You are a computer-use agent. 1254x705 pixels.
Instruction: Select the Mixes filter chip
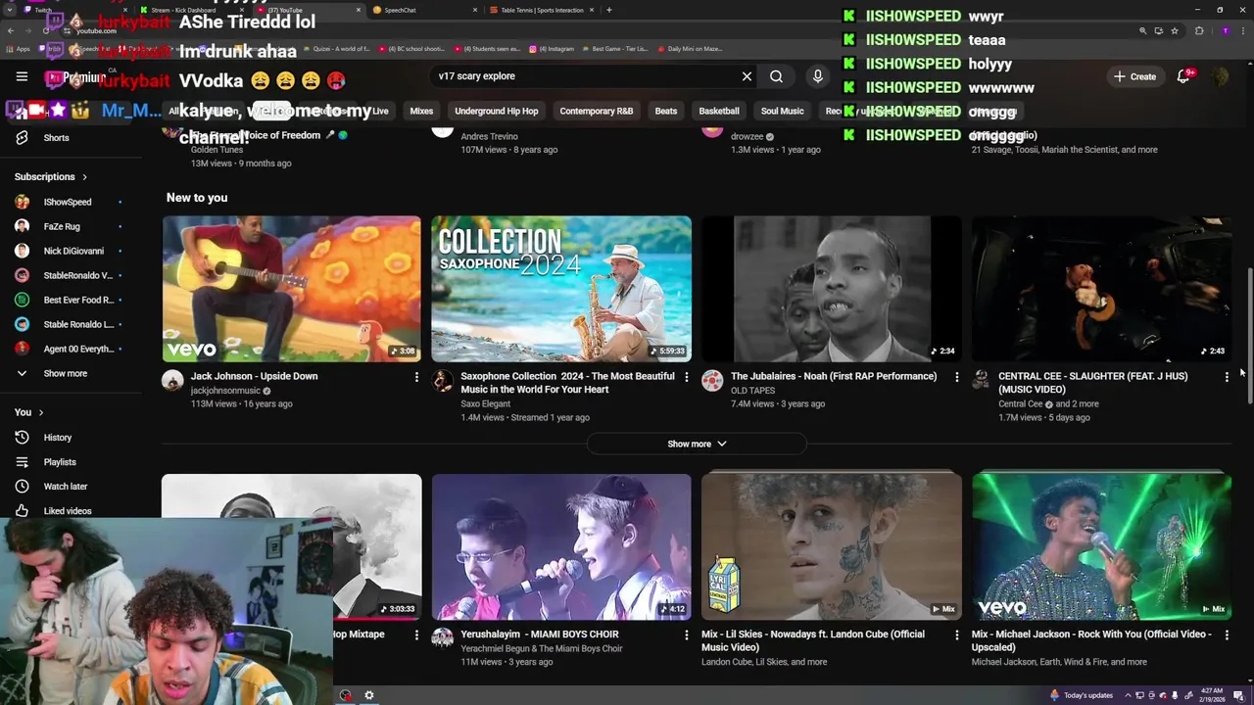[421, 111]
